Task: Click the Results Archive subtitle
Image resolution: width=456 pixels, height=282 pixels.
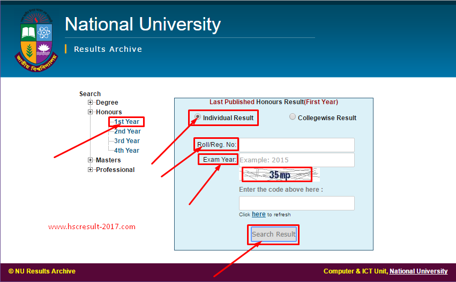Action: (108, 49)
